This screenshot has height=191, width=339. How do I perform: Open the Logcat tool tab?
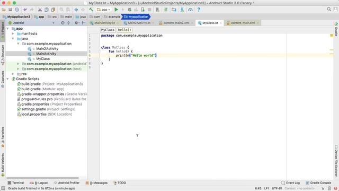(x=39, y=183)
